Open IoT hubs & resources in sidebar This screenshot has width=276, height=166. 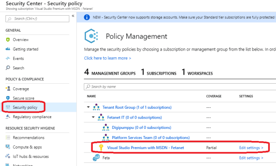coord(30,156)
